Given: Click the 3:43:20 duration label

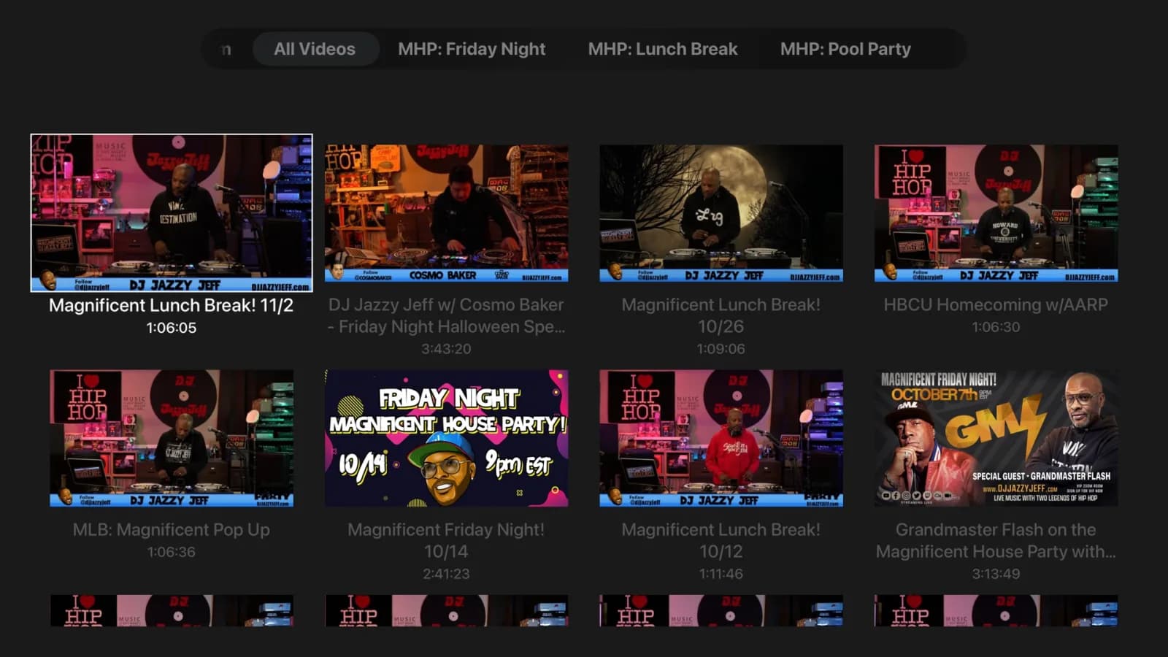Looking at the screenshot, I should [x=446, y=349].
